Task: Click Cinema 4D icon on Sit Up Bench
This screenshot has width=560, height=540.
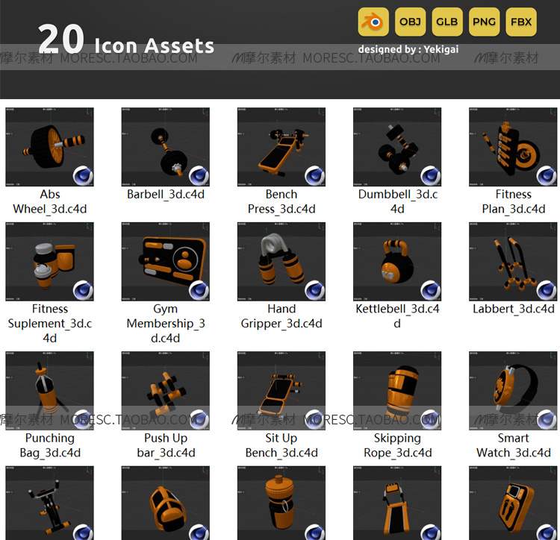Action: pos(314,419)
